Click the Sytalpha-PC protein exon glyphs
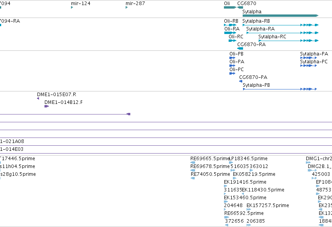This screenshot has height=227, width=332. 309,66
